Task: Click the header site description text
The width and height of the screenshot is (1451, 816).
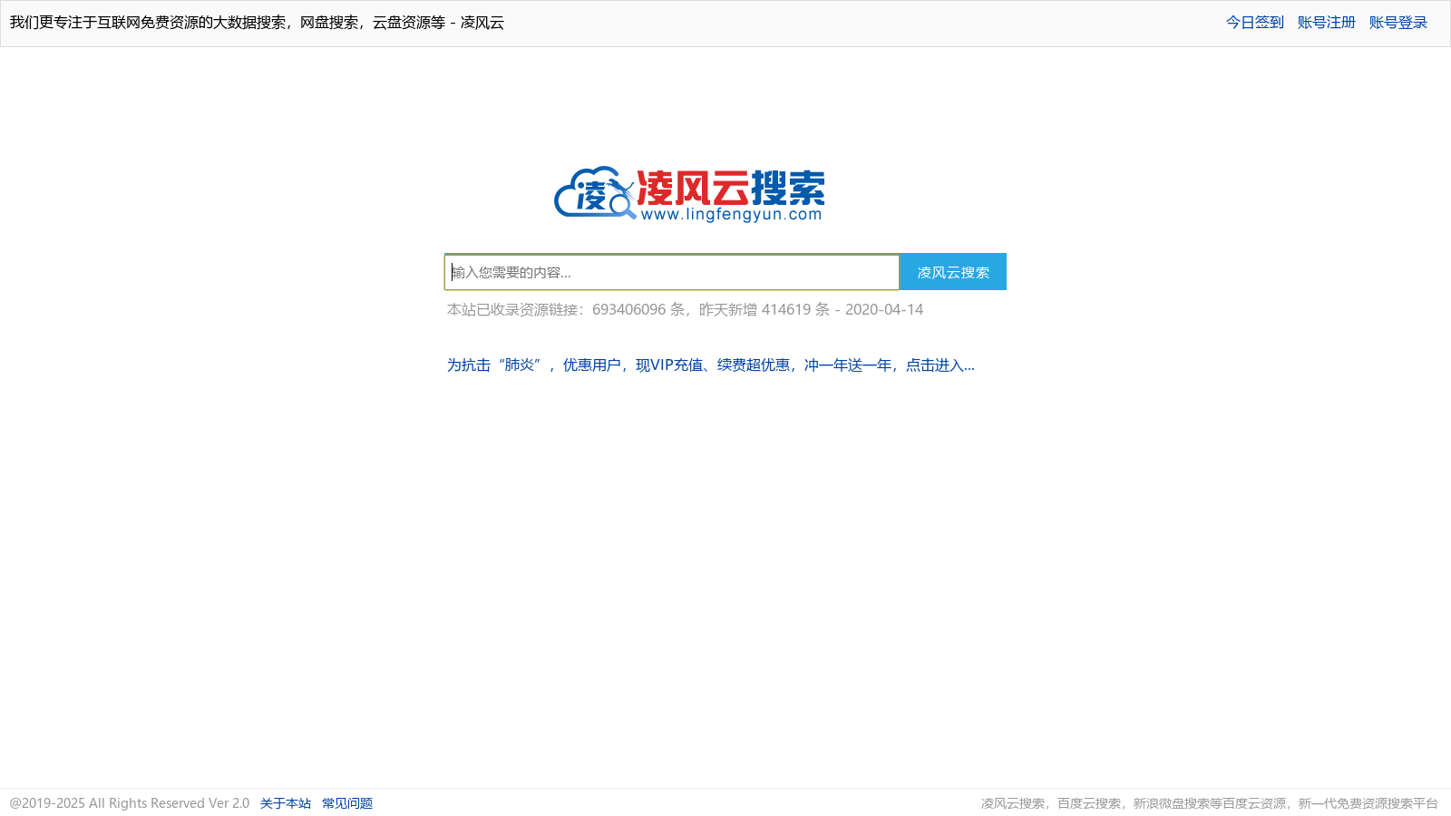Action: pos(257,23)
